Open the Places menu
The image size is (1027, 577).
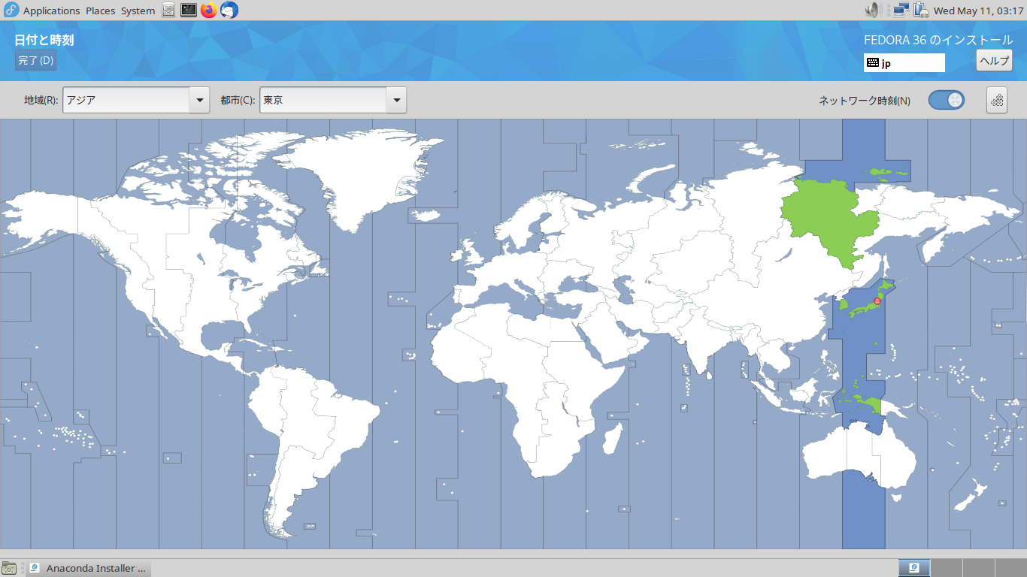(x=101, y=11)
